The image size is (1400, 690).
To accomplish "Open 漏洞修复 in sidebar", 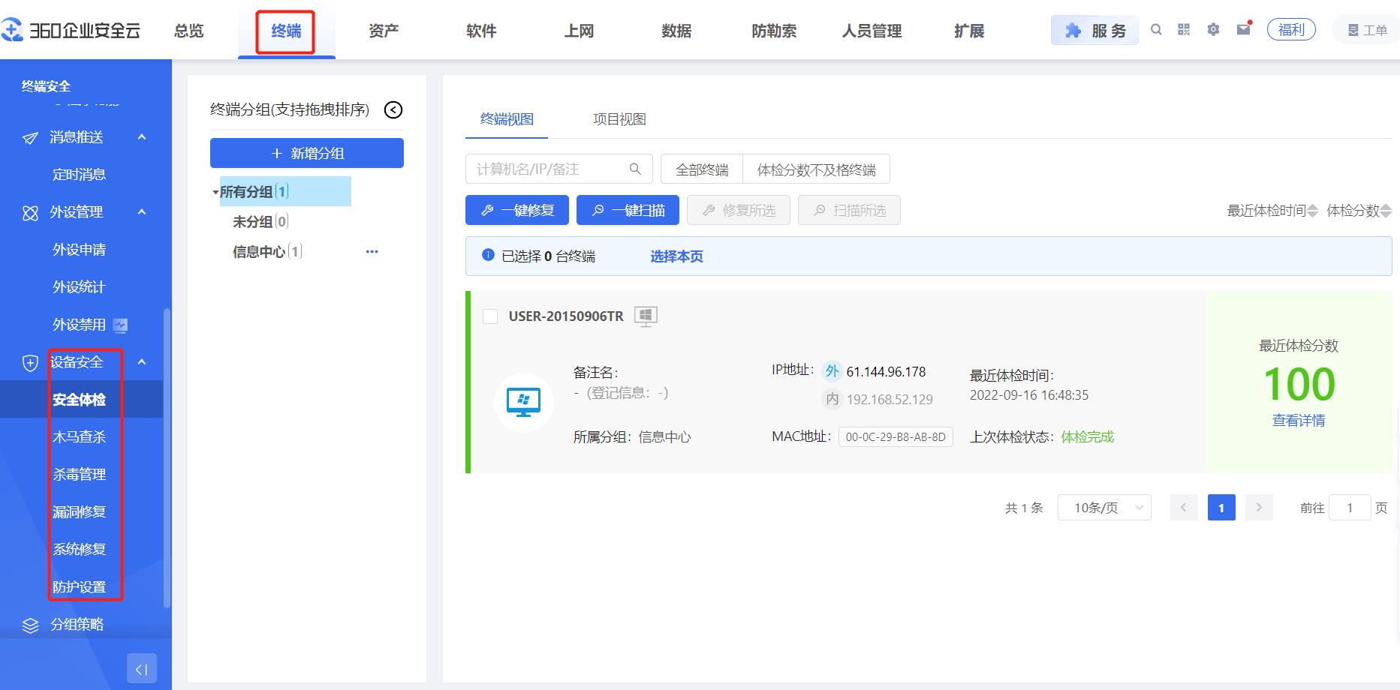I will (x=80, y=512).
